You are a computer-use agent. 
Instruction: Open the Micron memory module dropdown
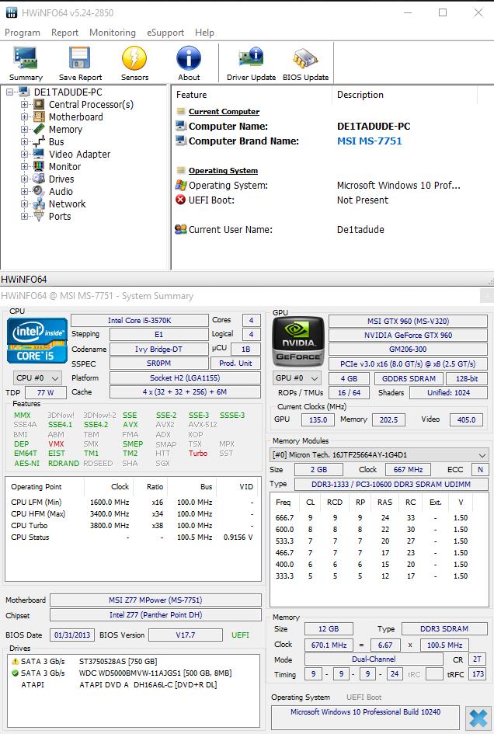coord(380,454)
